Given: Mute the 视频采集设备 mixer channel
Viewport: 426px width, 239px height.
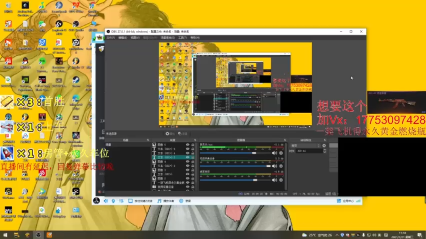Looking at the screenshot, I should point(274,166).
